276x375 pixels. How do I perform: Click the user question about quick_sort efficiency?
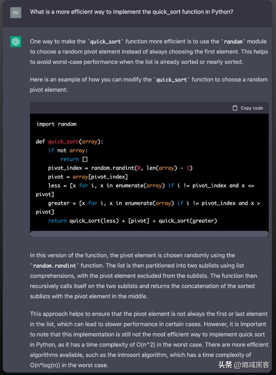pos(132,12)
